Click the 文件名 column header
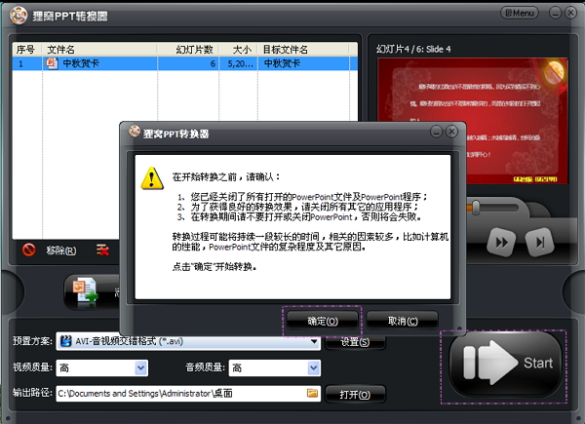585x424 pixels. [99, 50]
